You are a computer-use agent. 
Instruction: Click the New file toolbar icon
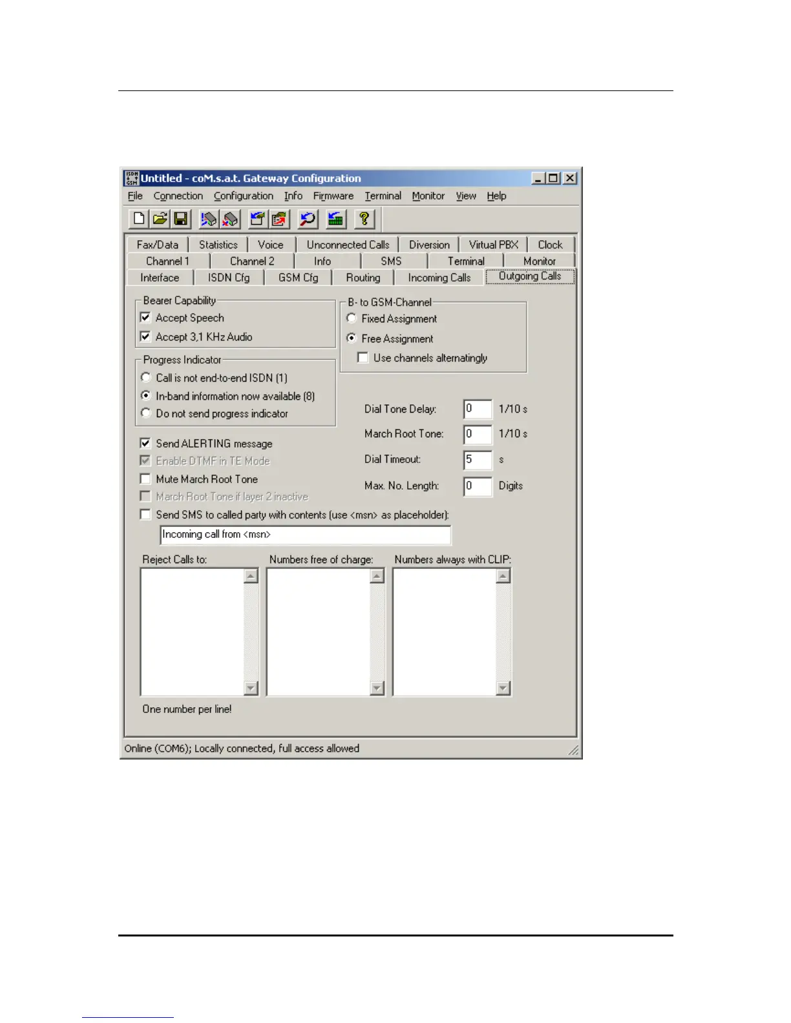click(x=139, y=220)
